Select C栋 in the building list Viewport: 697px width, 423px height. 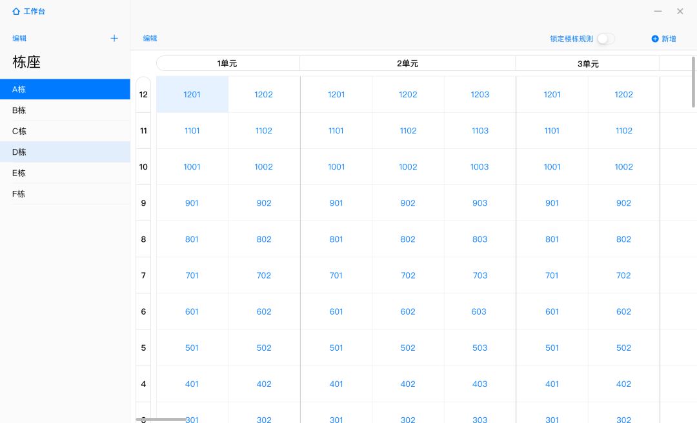tap(65, 131)
